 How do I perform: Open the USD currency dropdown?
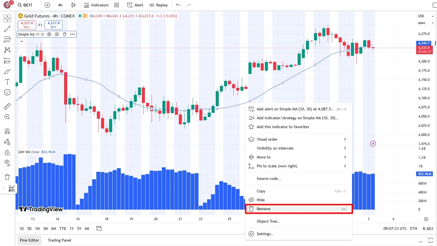(x=426, y=16)
